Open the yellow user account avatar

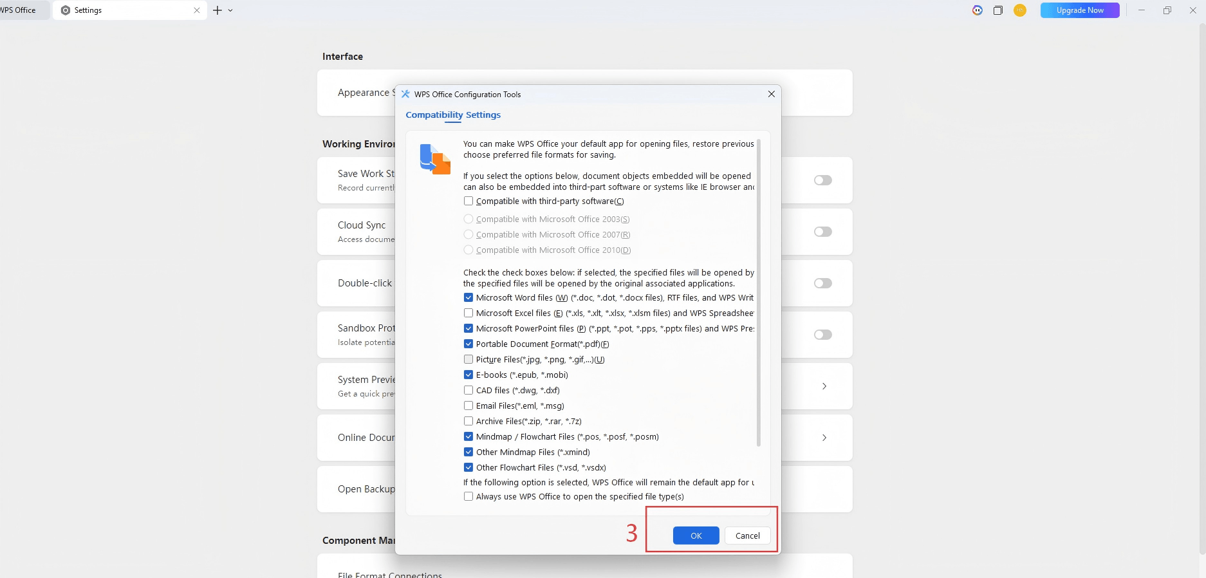[x=1020, y=10]
